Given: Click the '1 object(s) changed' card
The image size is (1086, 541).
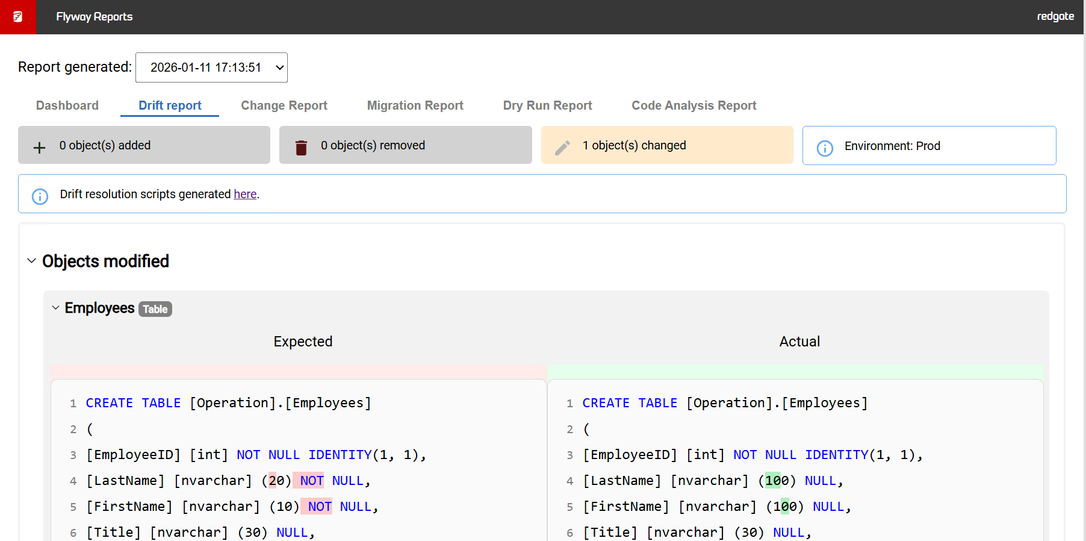Looking at the screenshot, I should click(x=666, y=145).
